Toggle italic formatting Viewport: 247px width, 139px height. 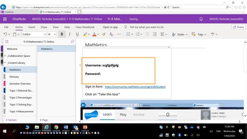click(69, 34)
